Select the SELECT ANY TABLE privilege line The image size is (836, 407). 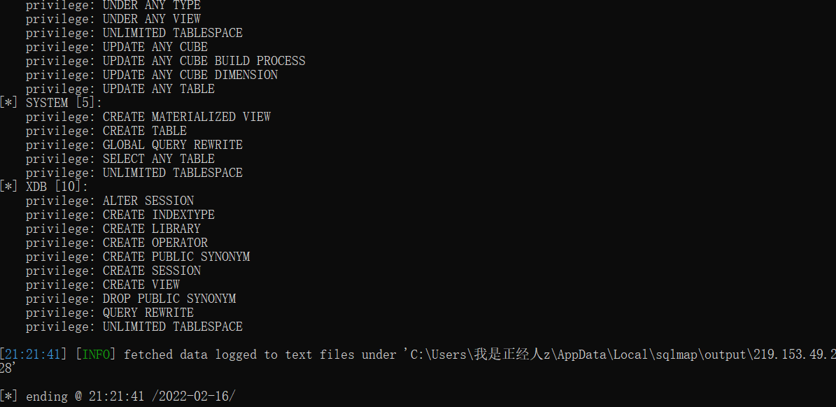click(x=158, y=159)
